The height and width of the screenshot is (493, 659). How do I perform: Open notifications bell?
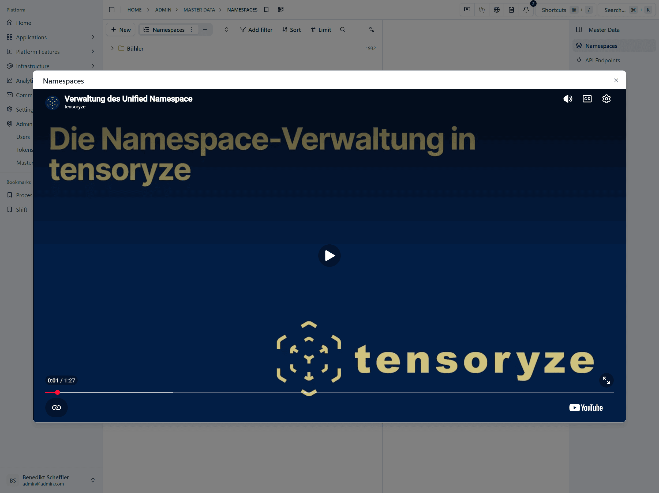tap(526, 10)
